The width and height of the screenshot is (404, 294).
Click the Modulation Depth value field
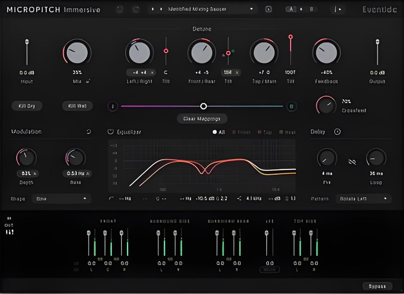pos(28,173)
